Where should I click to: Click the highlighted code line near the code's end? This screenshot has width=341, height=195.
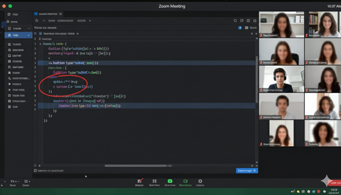tap(146, 106)
